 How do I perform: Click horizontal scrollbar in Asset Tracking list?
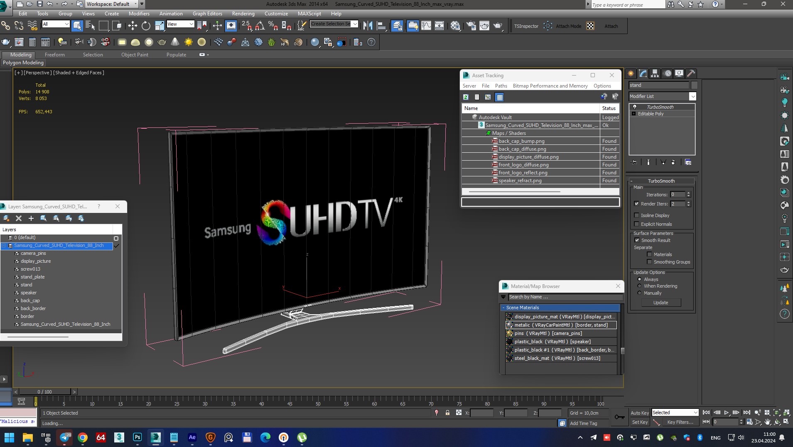[514, 192]
